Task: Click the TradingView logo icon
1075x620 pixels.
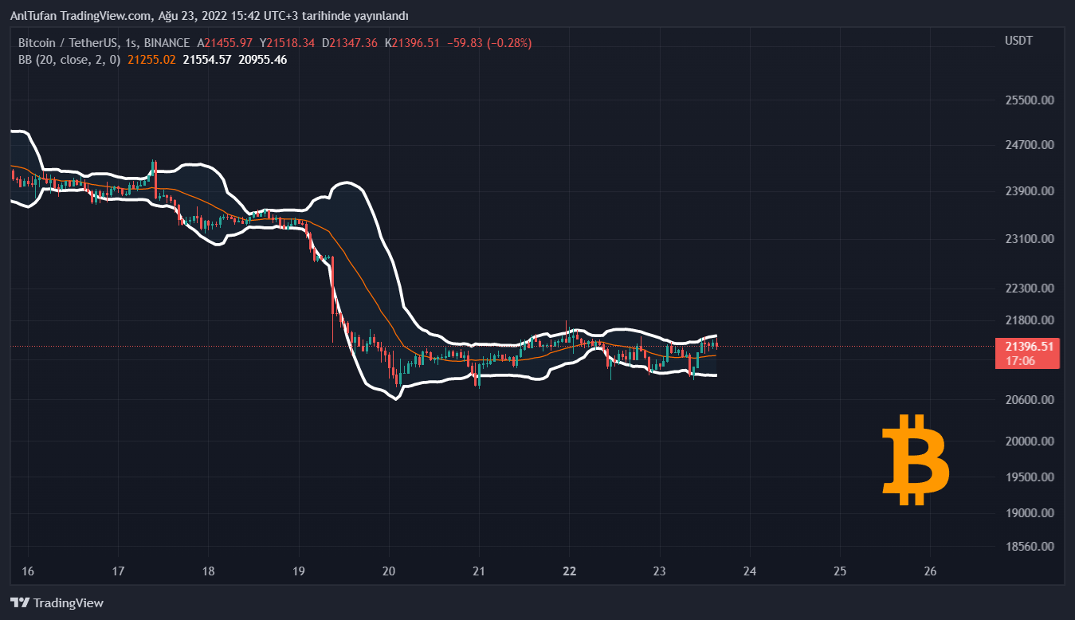Action: pyautogui.click(x=20, y=602)
